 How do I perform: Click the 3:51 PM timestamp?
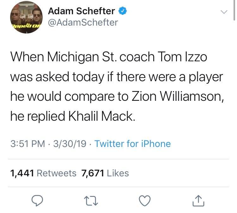tap(27, 144)
